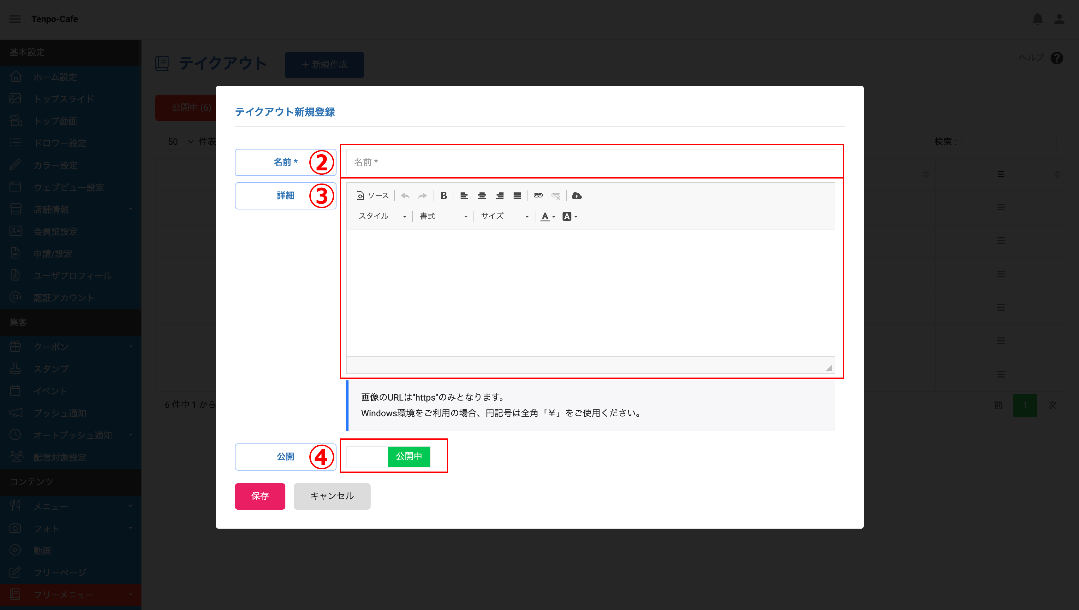Go to pagination page 1
The image size is (1079, 610).
pyautogui.click(x=1025, y=405)
